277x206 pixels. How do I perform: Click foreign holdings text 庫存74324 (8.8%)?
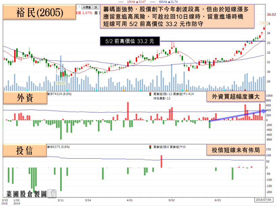coord(59,94)
